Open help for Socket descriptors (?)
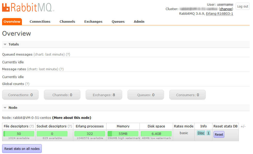This screenshot has width=253, height=154. click(70, 126)
